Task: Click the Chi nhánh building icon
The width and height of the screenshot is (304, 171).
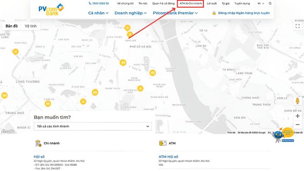Action: click(38, 143)
